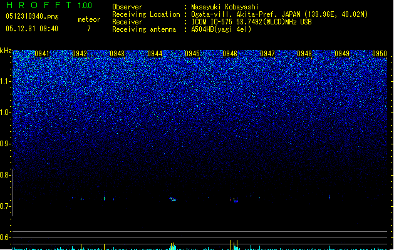Click the red meteor echo cluster near 0946
Screen dimensions: 394x250
[234, 200]
